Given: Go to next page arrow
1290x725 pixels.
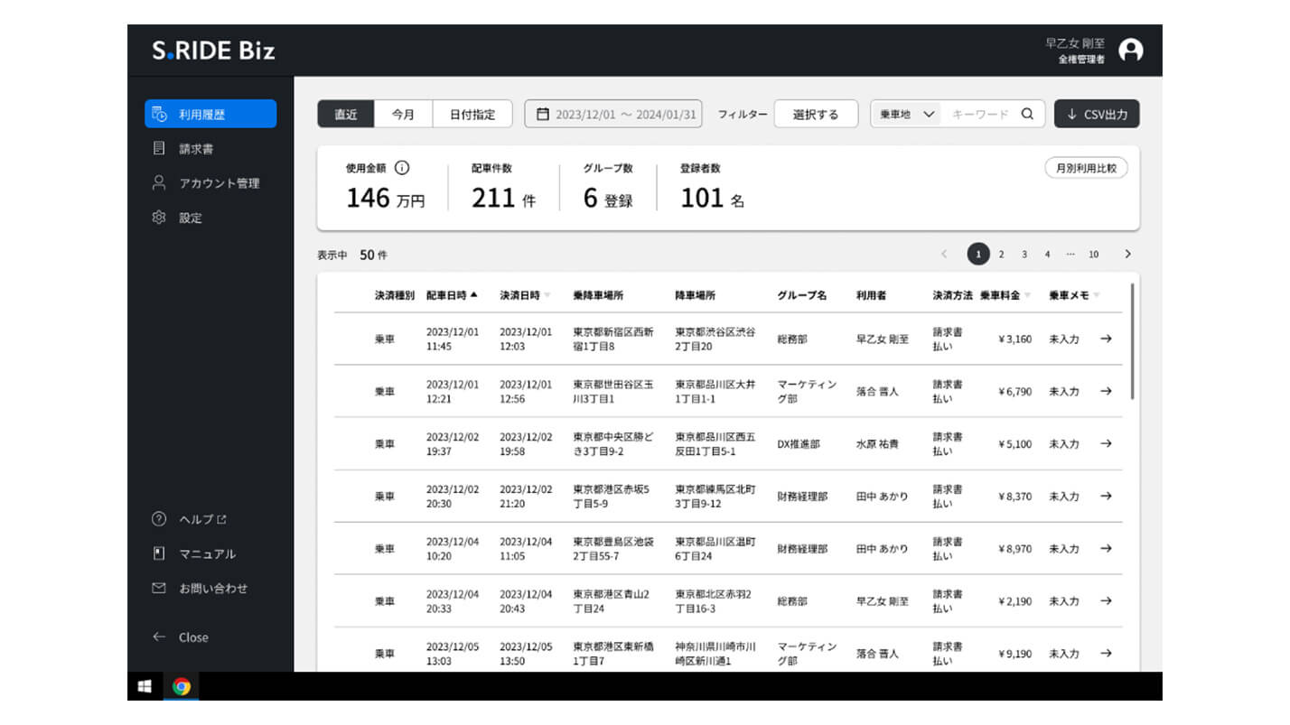Looking at the screenshot, I should 1127,255.
